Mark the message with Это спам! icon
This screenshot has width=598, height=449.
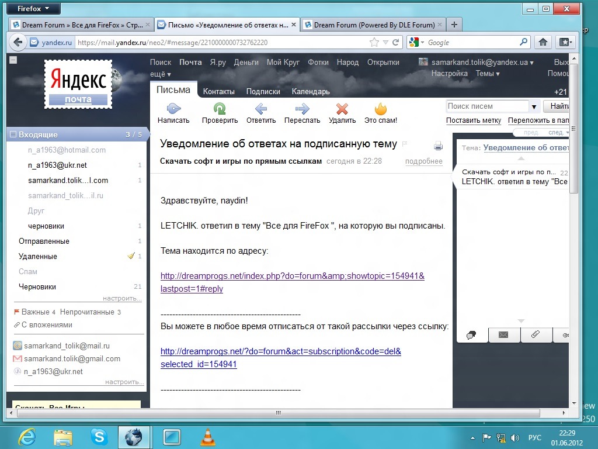pyautogui.click(x=381, y=109)
